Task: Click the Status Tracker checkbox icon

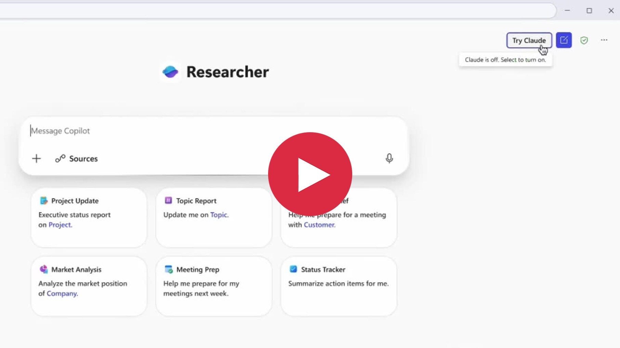Action: (293, 269)
